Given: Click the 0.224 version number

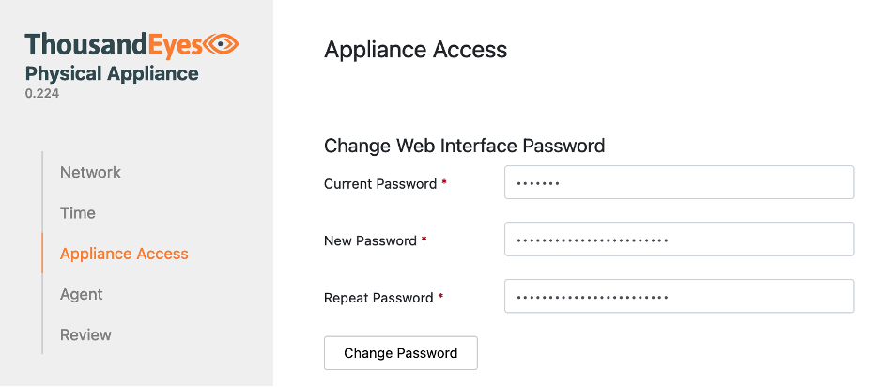Looking at the screenshot, I should (x=42, y=94).
